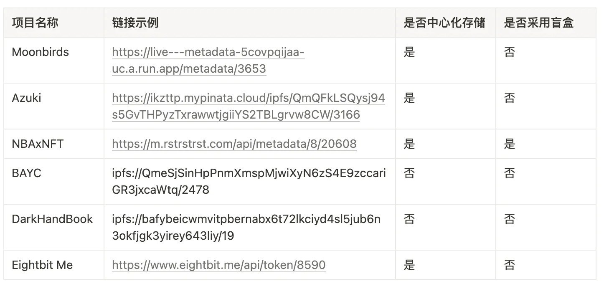Click the 是否采用盲盒 column header
Viewport: 604px width, 289px height.
click(x=539, y=23)
